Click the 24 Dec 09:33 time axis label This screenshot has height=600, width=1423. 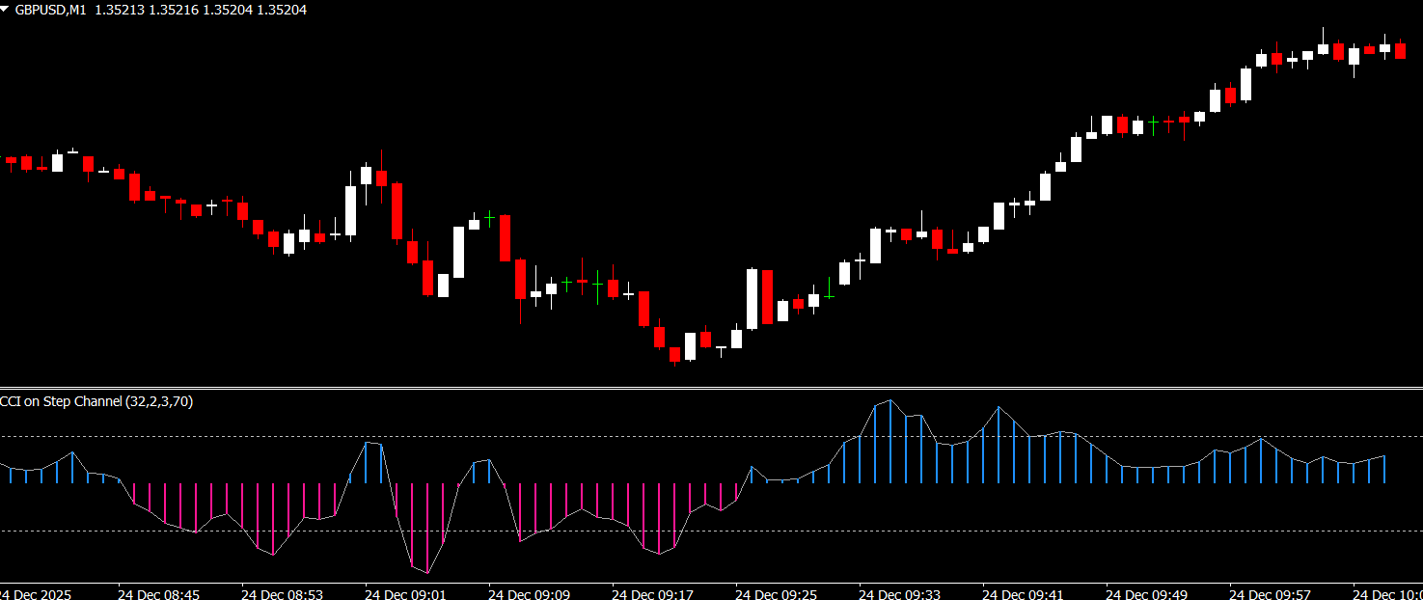(899, 594)
